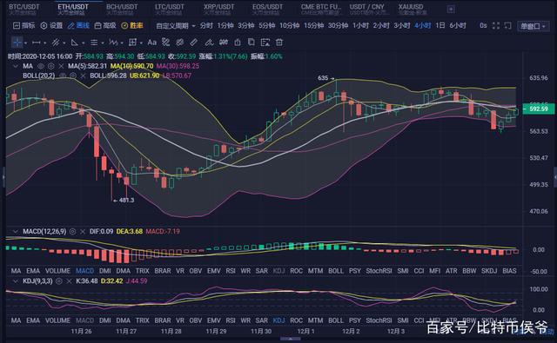Viewport: 557px width, 343px height.
Task: Select the 1日 timeframe
Action: pyautogui.click(x=440, y=25)
